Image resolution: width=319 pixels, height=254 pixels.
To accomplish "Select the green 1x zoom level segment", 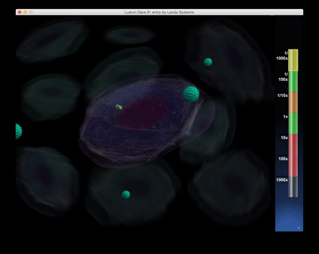I will (x=293, y=123).
